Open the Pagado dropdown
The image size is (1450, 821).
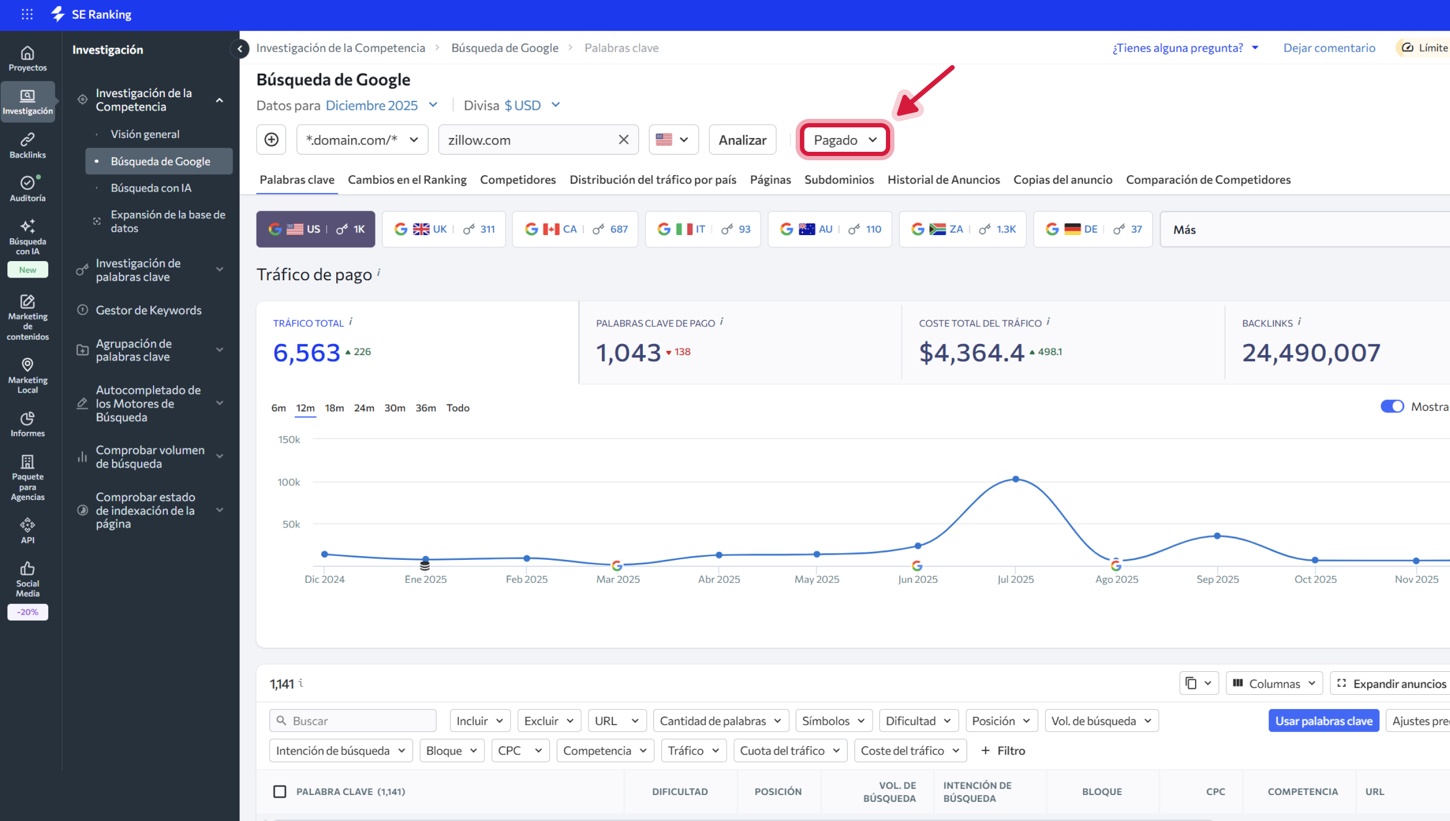point(843,140)
